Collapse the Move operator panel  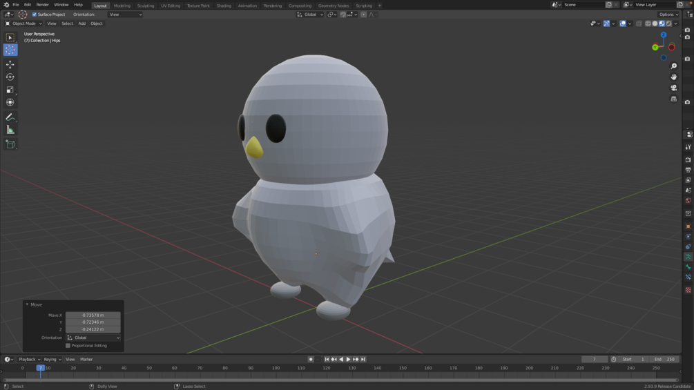(27, 304)
